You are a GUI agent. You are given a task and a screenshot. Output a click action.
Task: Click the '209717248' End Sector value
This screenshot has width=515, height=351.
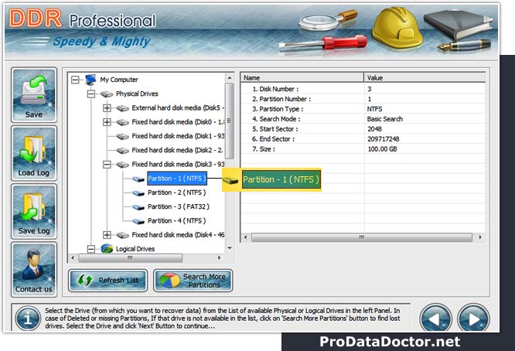click(383, 139)
